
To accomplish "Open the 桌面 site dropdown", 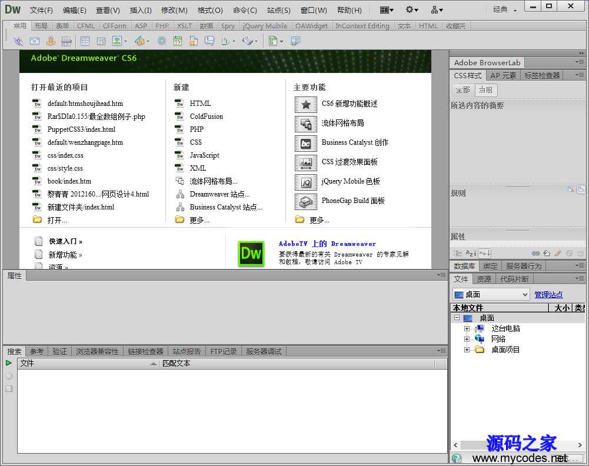I will click(491, 295).
